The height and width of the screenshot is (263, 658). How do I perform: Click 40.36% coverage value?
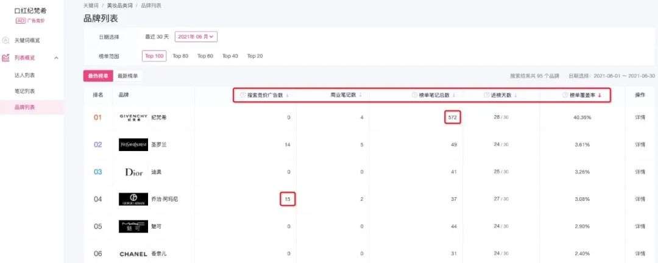point(582,117)
